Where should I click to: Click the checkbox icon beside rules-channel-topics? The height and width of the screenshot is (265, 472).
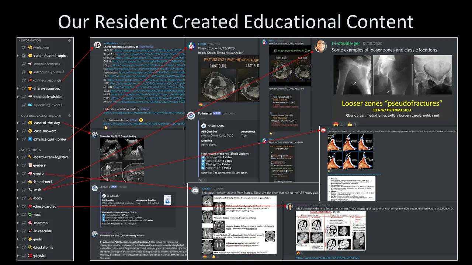pos(24,56)
